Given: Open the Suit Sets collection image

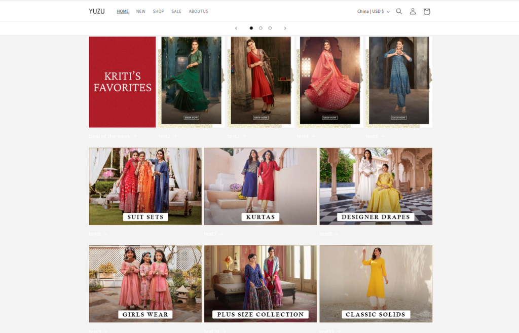Looking at the screenshot, I should [x=145, y=186].
